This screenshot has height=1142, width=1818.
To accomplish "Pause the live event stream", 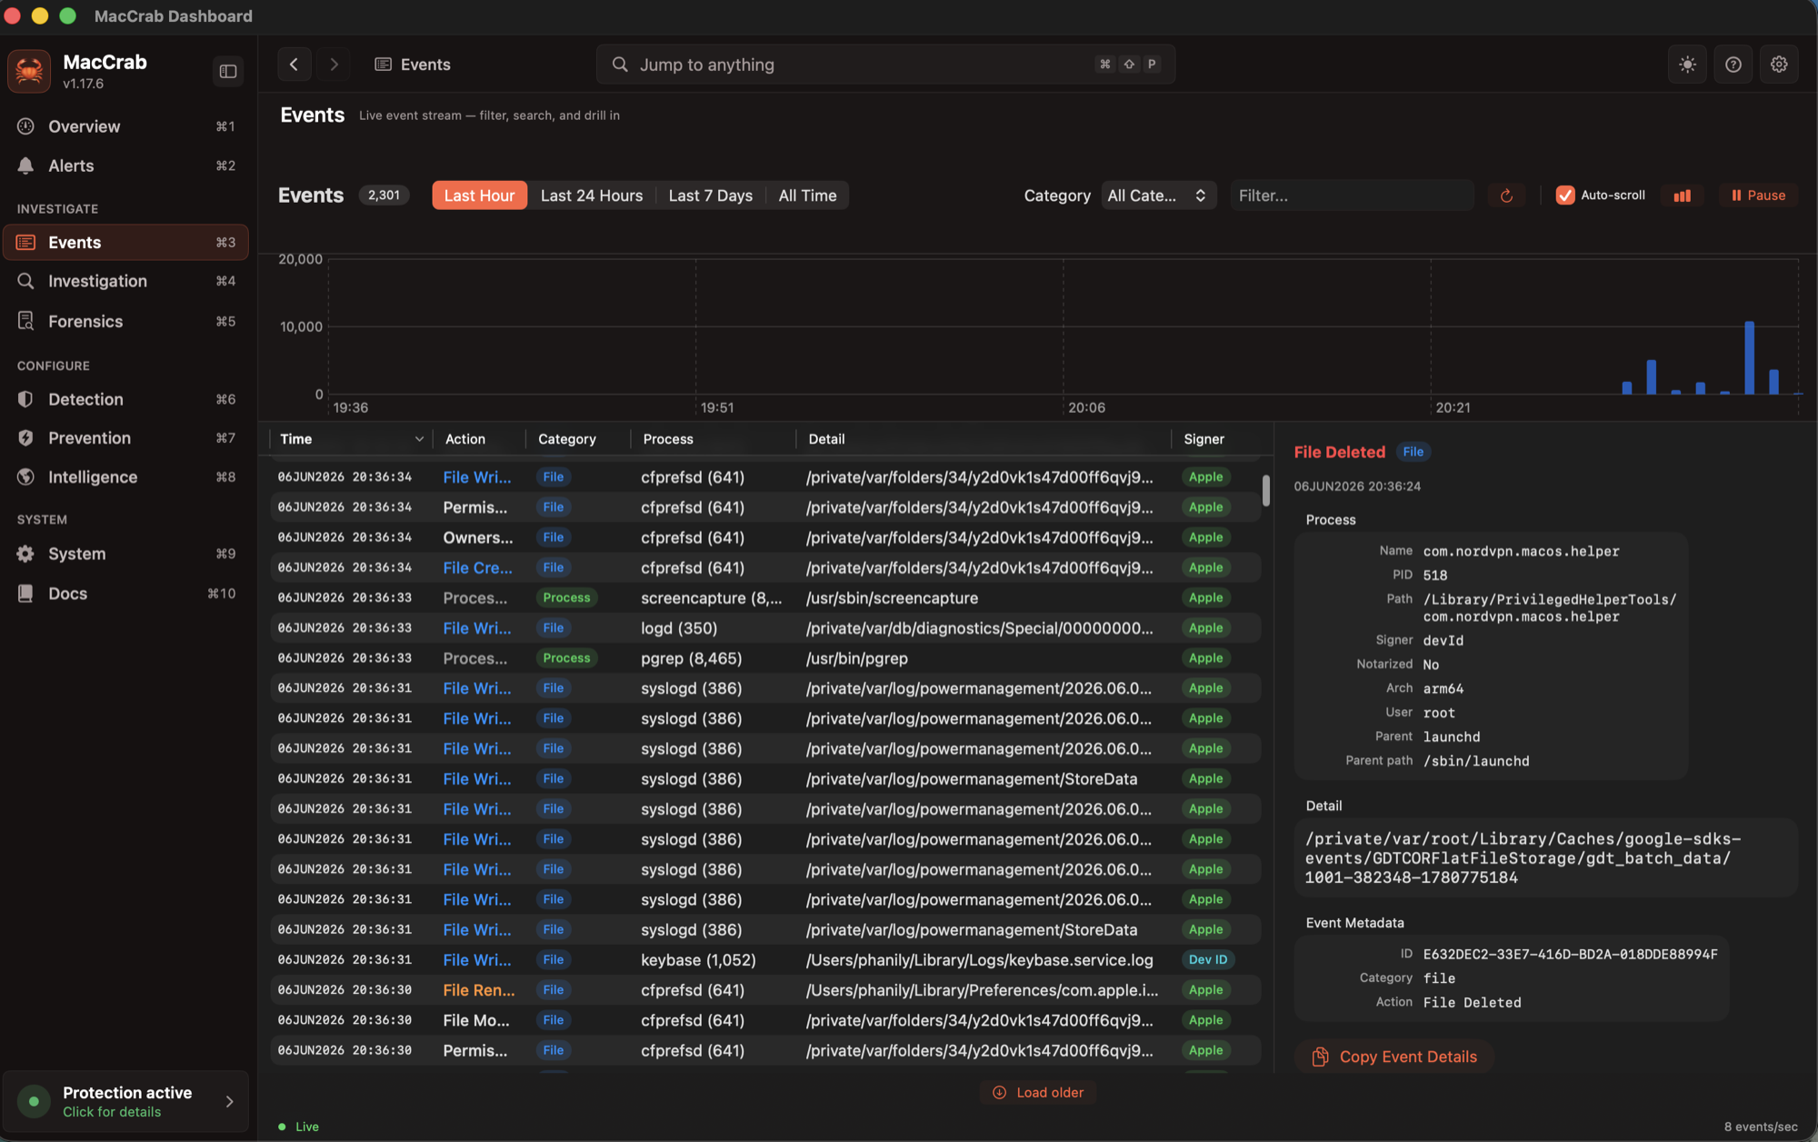I will point(1758,195).
